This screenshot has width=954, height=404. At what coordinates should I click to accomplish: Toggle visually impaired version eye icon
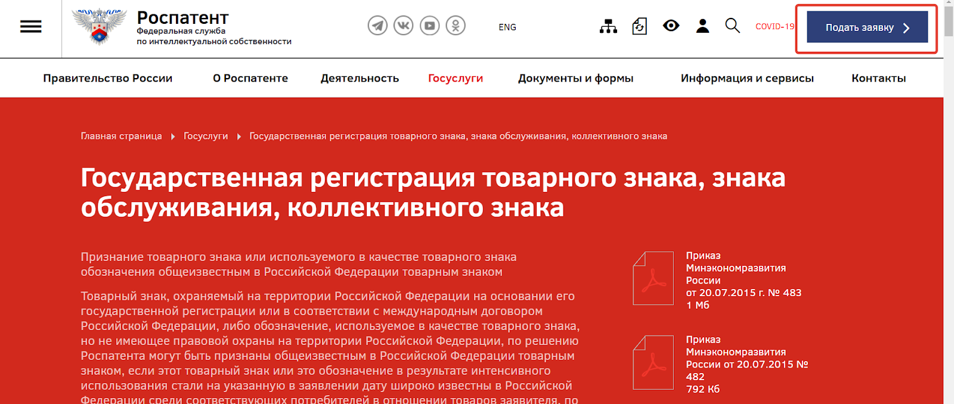[x=671, y=26]
